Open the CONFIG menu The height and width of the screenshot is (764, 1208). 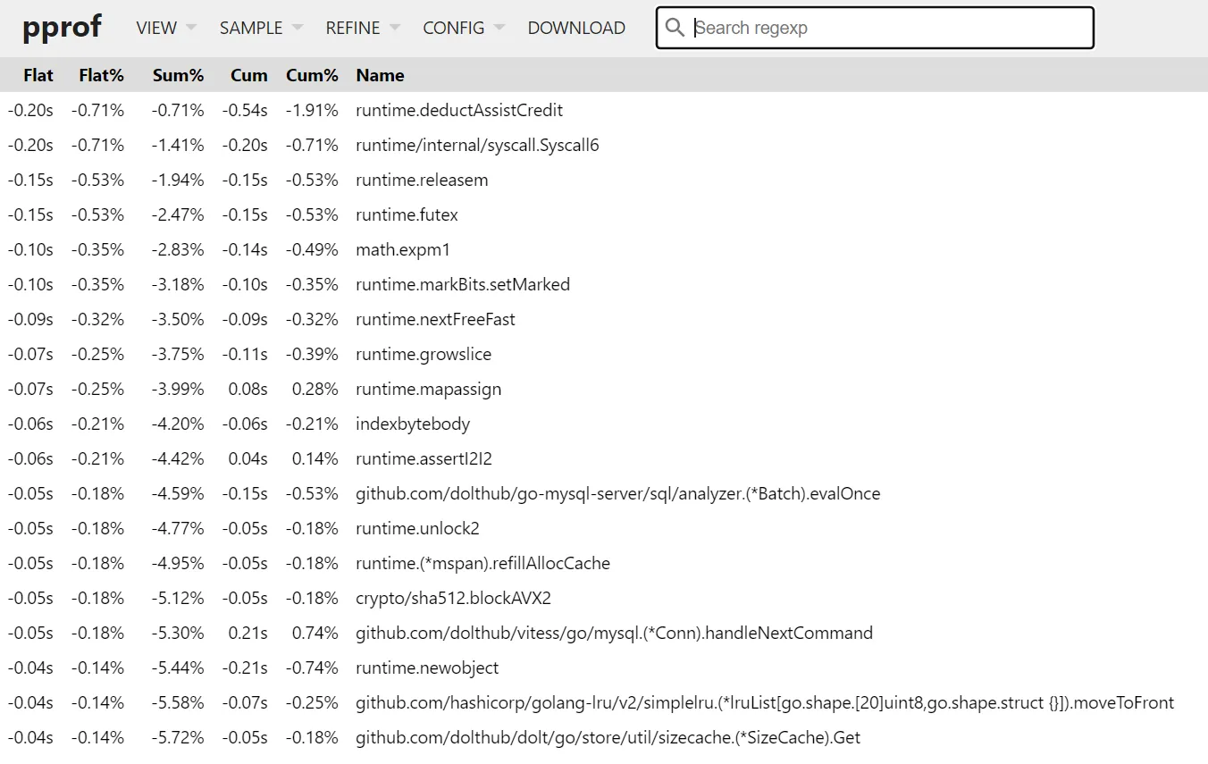click(x=463, y=28)
